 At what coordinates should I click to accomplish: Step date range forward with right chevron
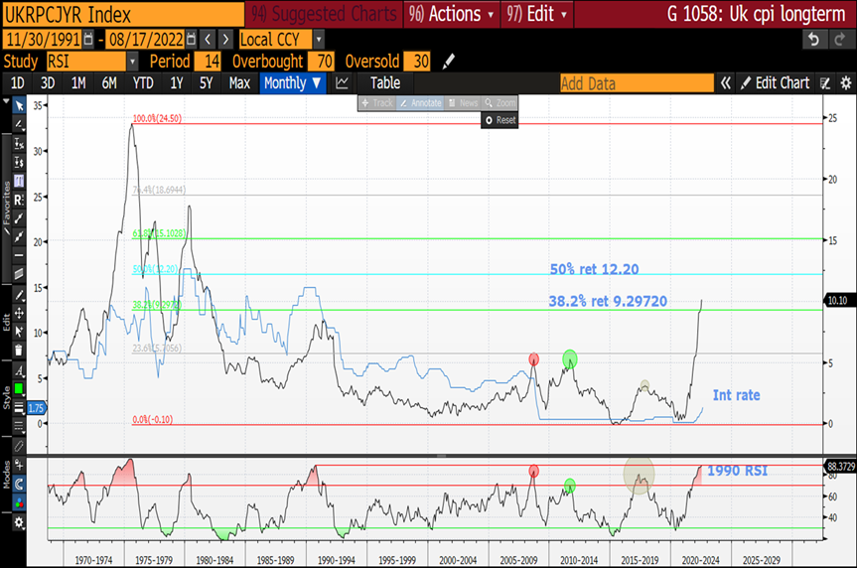click(x=225, y=40)
